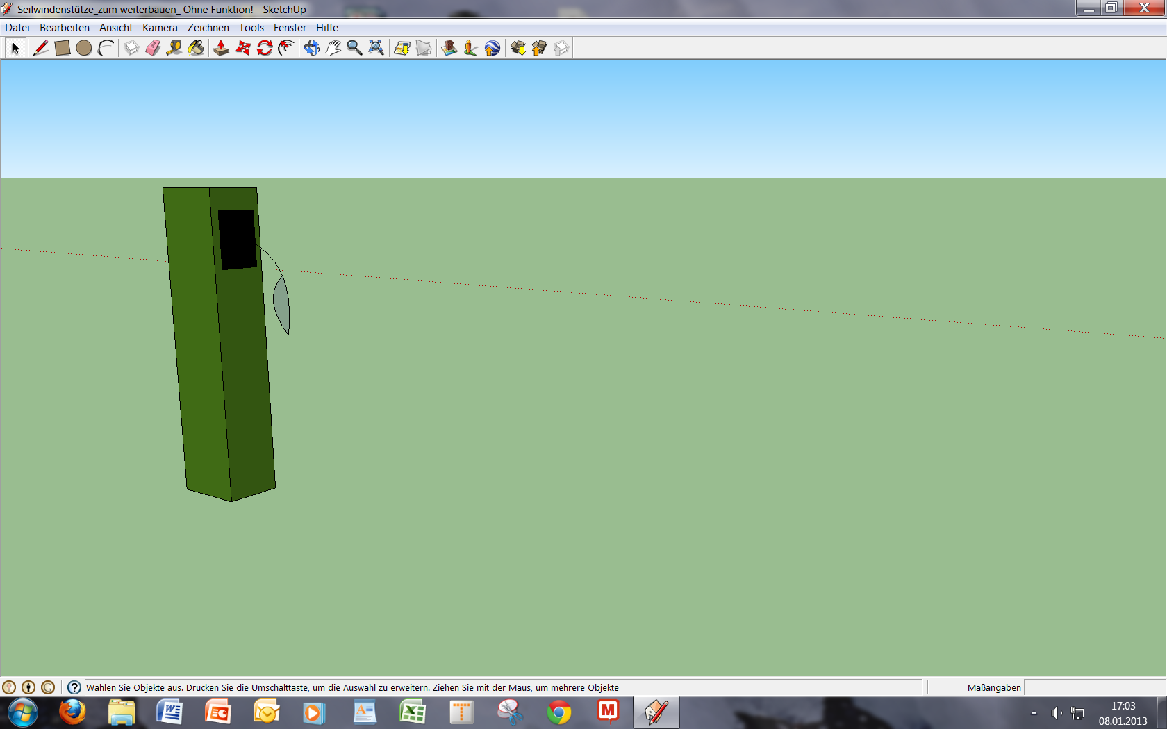Open the Zeichnen menu
Image resolution: width=1167 pixels, height=729 pixels.
point(208,28)
